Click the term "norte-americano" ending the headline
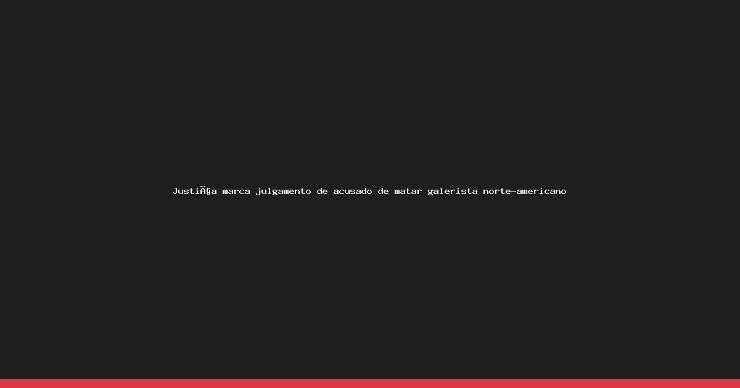740x388 pixels. 525,192
